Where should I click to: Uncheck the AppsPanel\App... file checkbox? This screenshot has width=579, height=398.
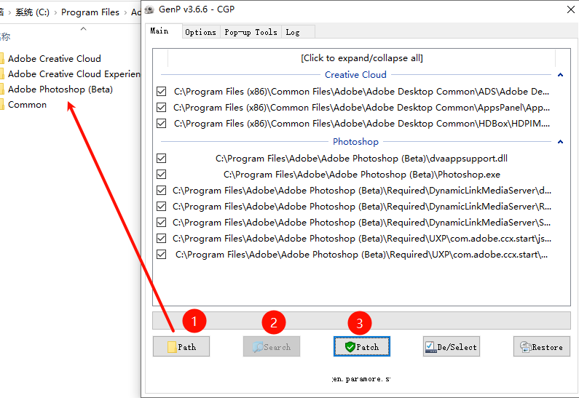pyautogui.click(x=162, y=108)
